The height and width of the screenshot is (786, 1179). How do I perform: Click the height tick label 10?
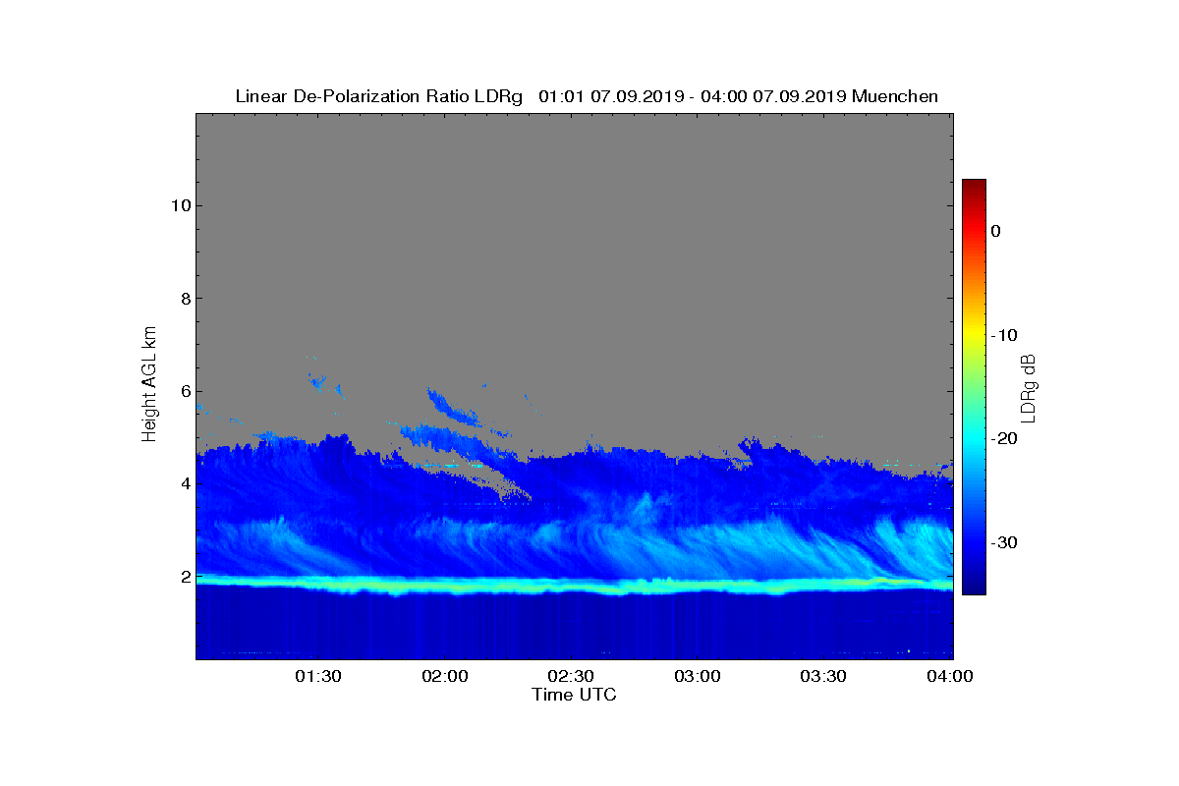coord(179,205)
